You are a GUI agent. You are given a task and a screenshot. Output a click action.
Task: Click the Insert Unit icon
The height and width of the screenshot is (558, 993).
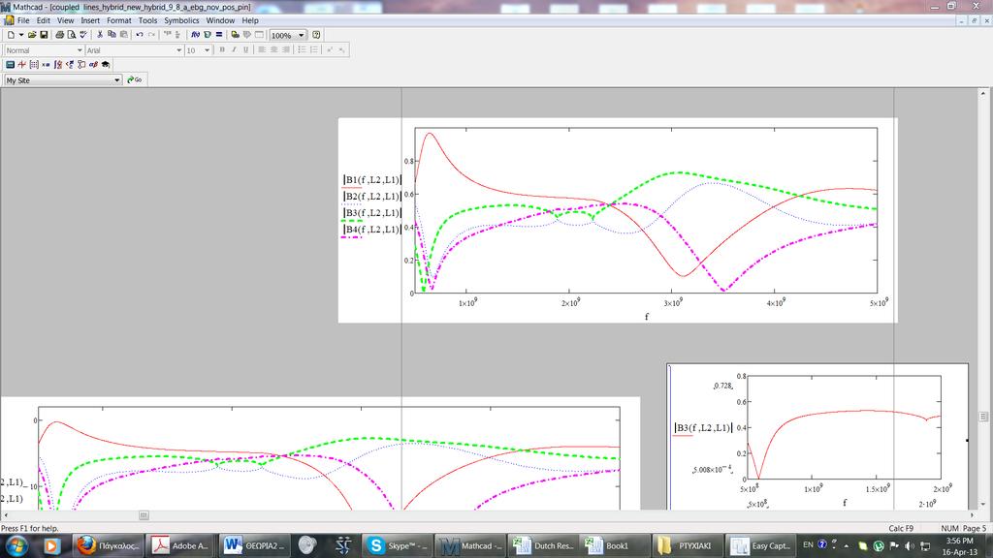(208, 35)
